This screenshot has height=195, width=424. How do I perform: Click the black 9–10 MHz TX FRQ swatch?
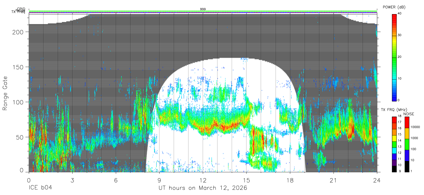tap(394, 169)
